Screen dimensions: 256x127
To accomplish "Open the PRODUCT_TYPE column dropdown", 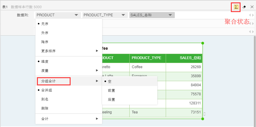I will coord(105,15).
